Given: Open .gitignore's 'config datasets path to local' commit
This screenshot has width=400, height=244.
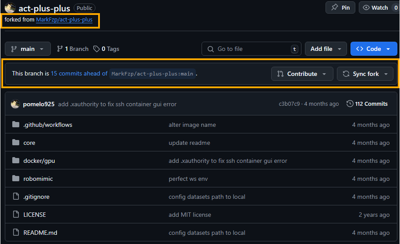Looking at the screenshot, I should click(207, 197).
